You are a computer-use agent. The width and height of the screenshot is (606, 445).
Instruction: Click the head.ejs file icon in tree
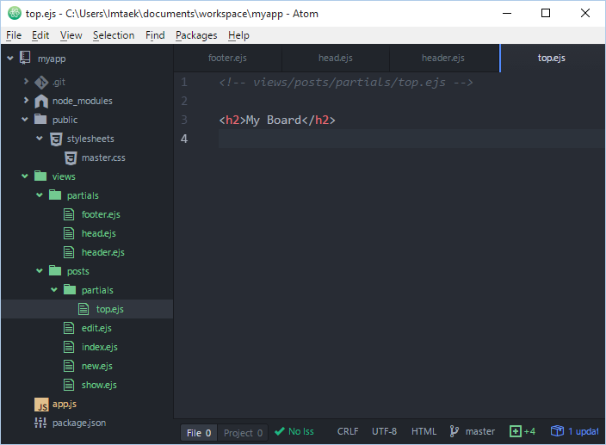click(69, 233)
